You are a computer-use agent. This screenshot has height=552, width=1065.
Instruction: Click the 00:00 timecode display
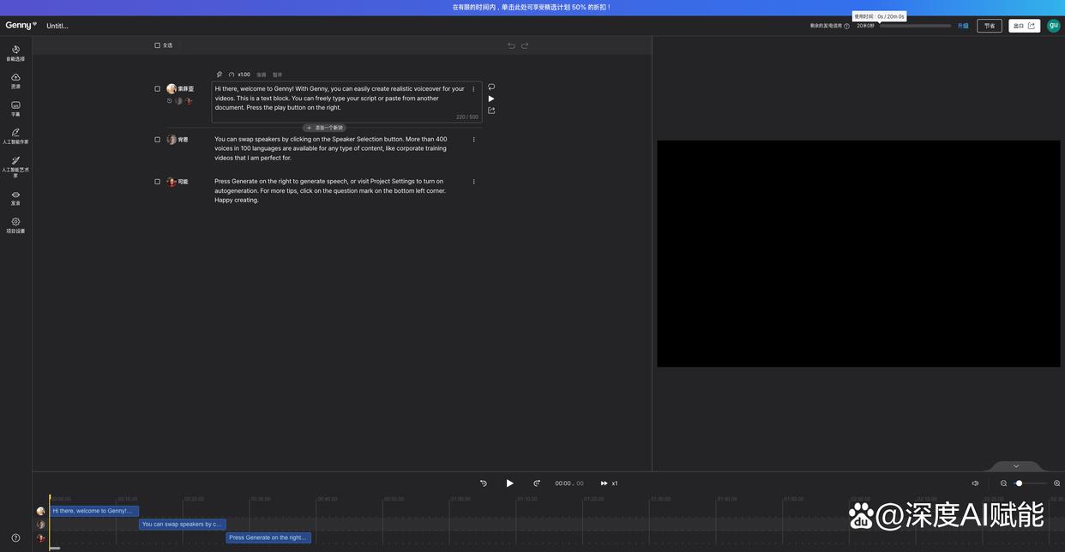point(569,483)
